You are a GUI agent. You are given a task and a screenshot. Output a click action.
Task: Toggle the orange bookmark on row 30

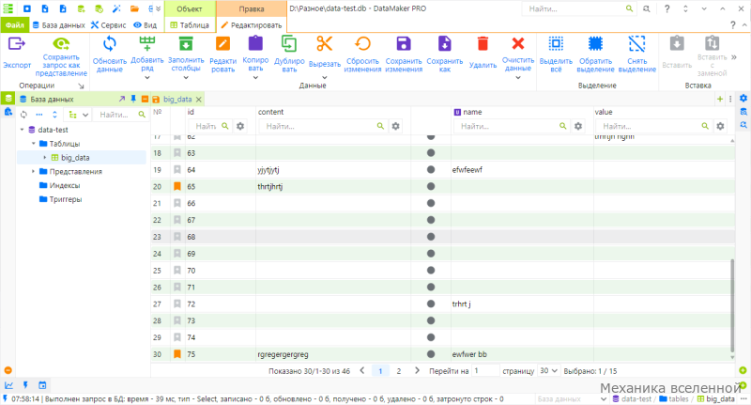[x=177, y=354]
